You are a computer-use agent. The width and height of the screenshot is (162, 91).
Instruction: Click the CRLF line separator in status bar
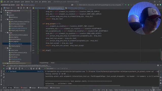pyautogui.click(x=99, y=90)
